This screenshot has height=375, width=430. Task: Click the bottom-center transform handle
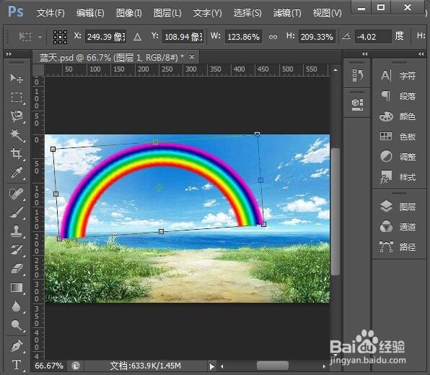pos(162,232)
